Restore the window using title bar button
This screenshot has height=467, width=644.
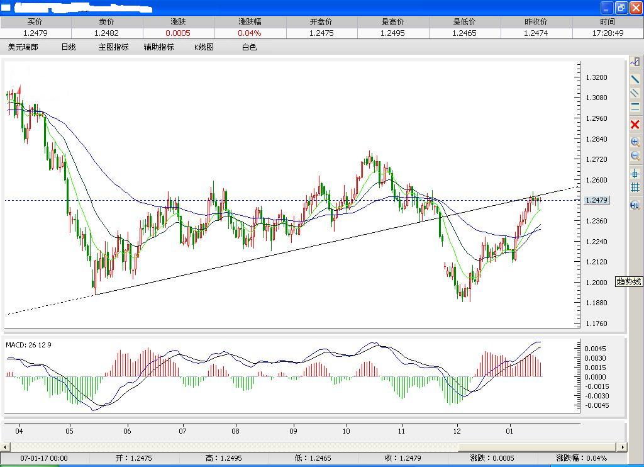[x=621, y=8]
